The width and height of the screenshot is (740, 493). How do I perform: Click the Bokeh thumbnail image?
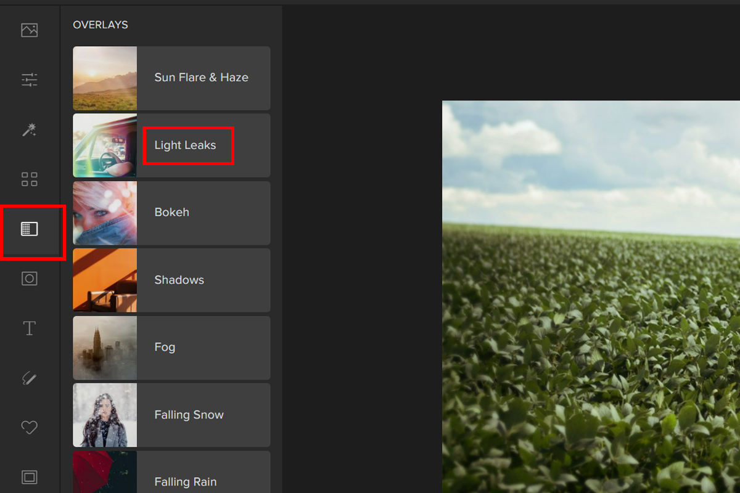[105, 213]
